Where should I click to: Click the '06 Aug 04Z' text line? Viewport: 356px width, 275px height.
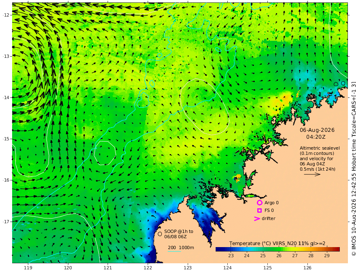[x=312, y=164]
